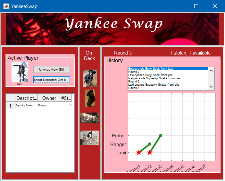This screenshot has height=181, width=225.
Task: Select the second On Deck dog photo
Action: click(x=90, y=98)
